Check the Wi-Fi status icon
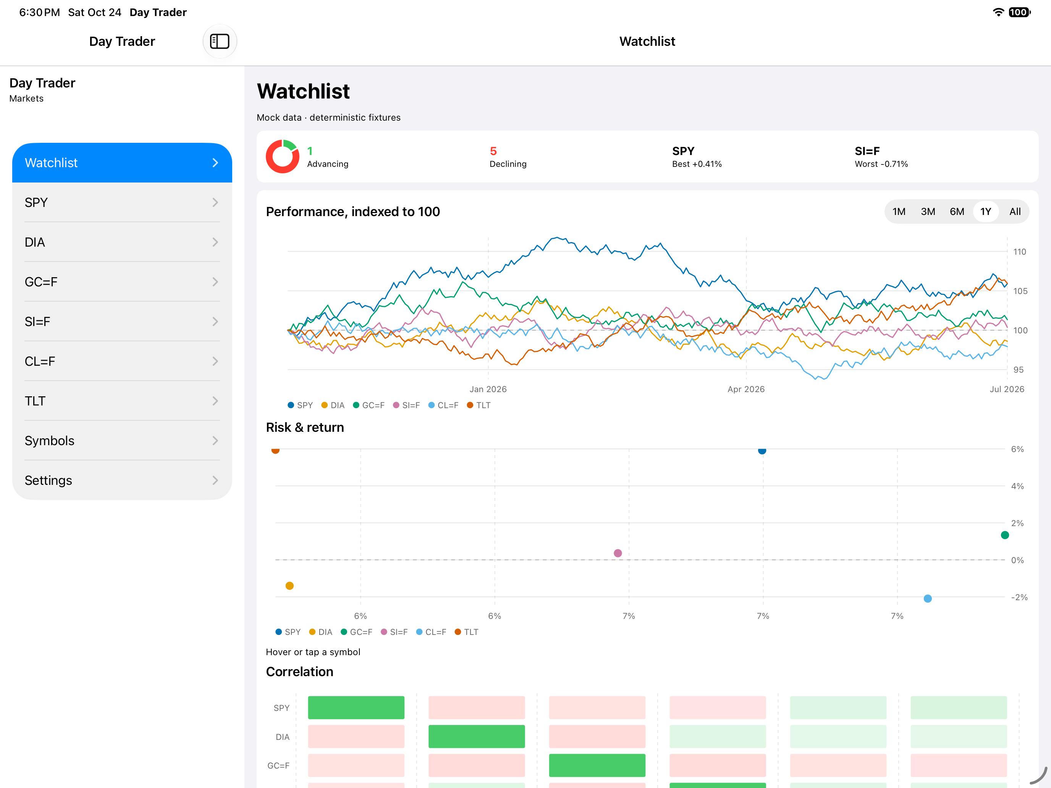The width and height of the screenshot is (1051, 788). (x=998, y=12)
